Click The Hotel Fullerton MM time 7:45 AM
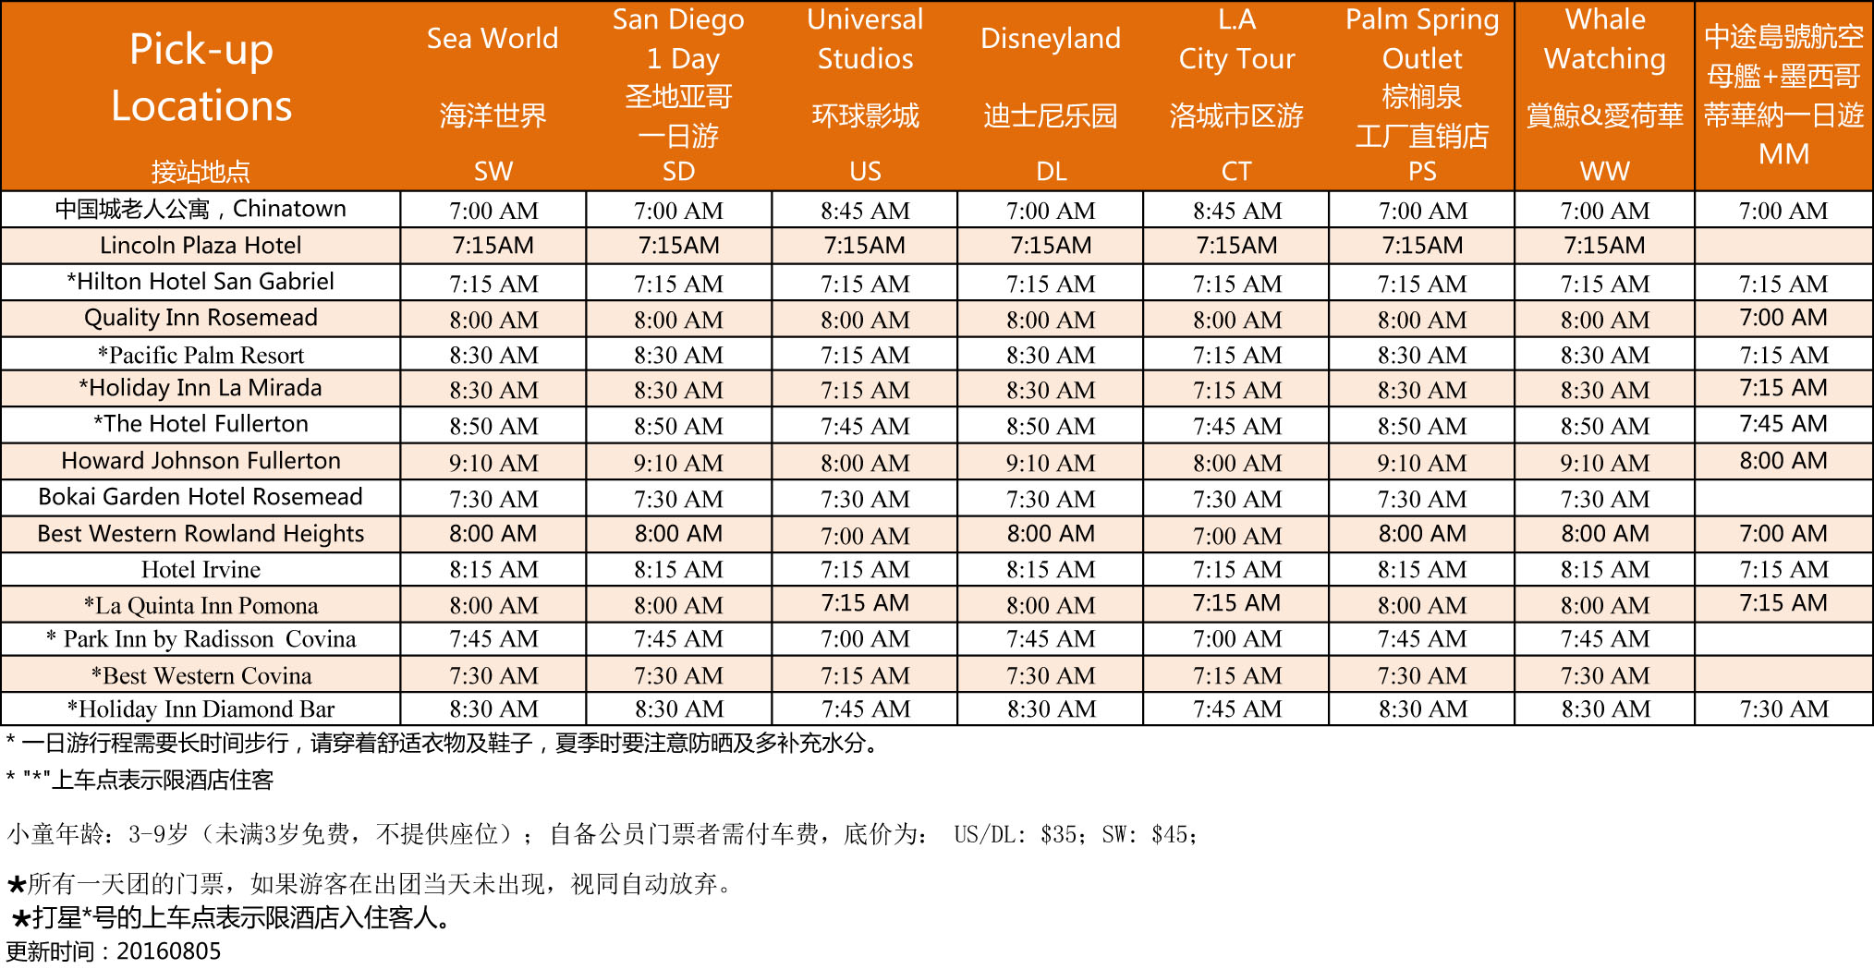Viewport: 1874px width, 969px height. point(1783,424)
